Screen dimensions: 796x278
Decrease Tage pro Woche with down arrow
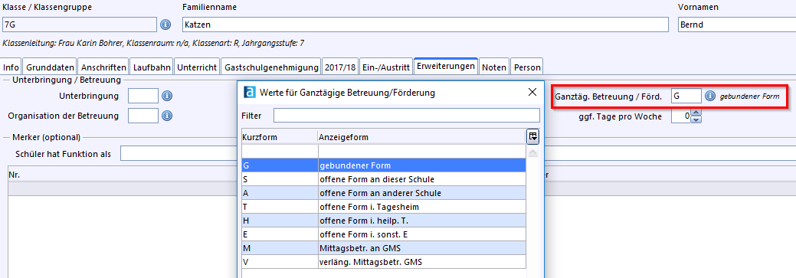coord(696,119)
